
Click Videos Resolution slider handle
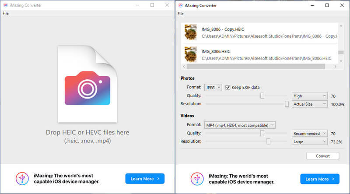pyautogui.click(x=269, y=141)
